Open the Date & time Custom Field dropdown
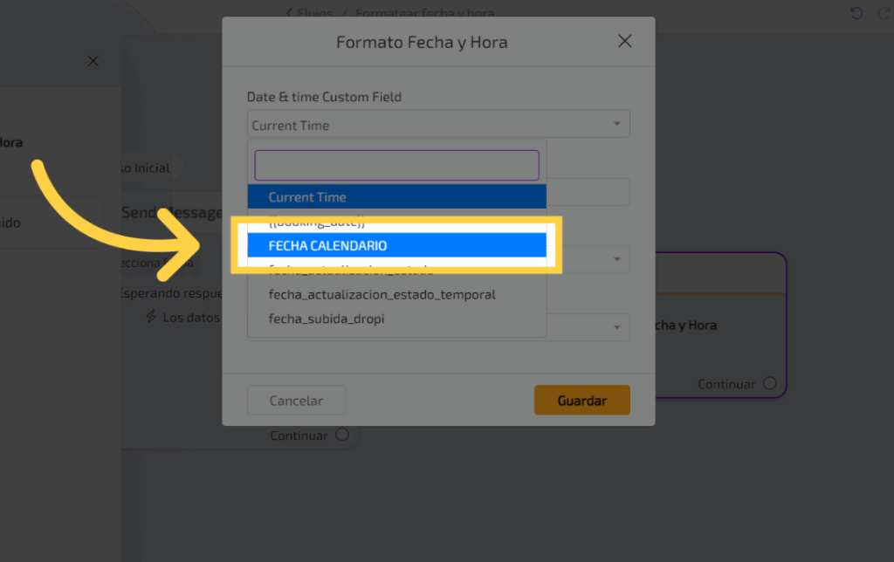 tap(438, 125)
